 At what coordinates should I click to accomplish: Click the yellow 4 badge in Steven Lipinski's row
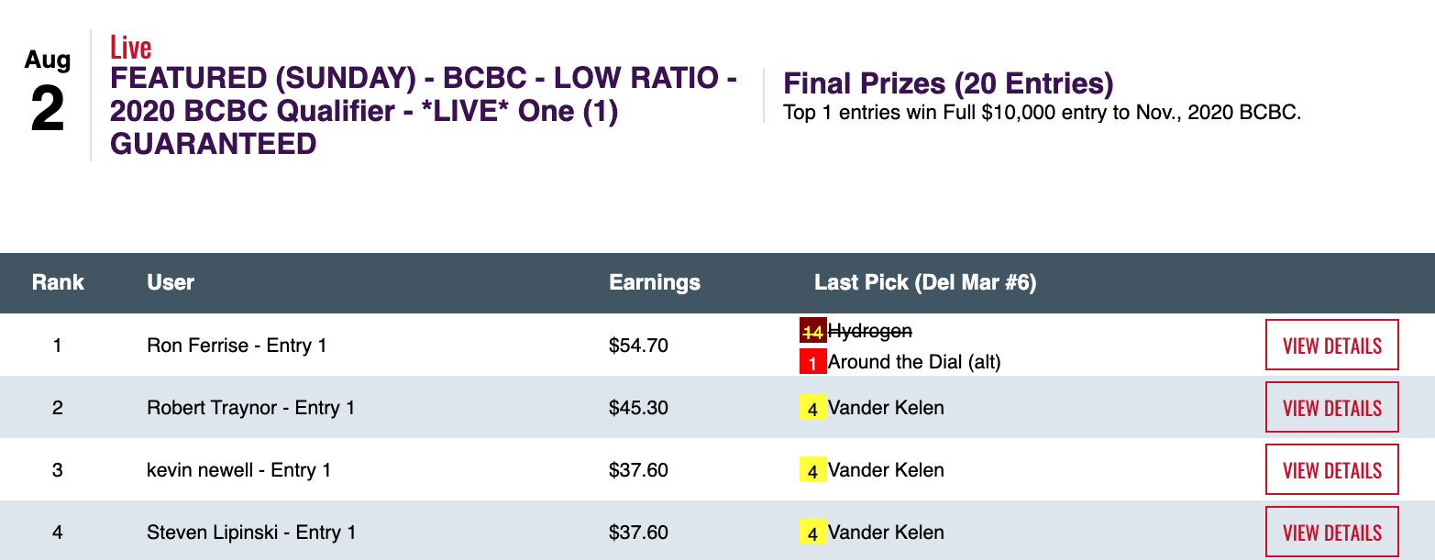pyautogui.click(x=812, y=533)
